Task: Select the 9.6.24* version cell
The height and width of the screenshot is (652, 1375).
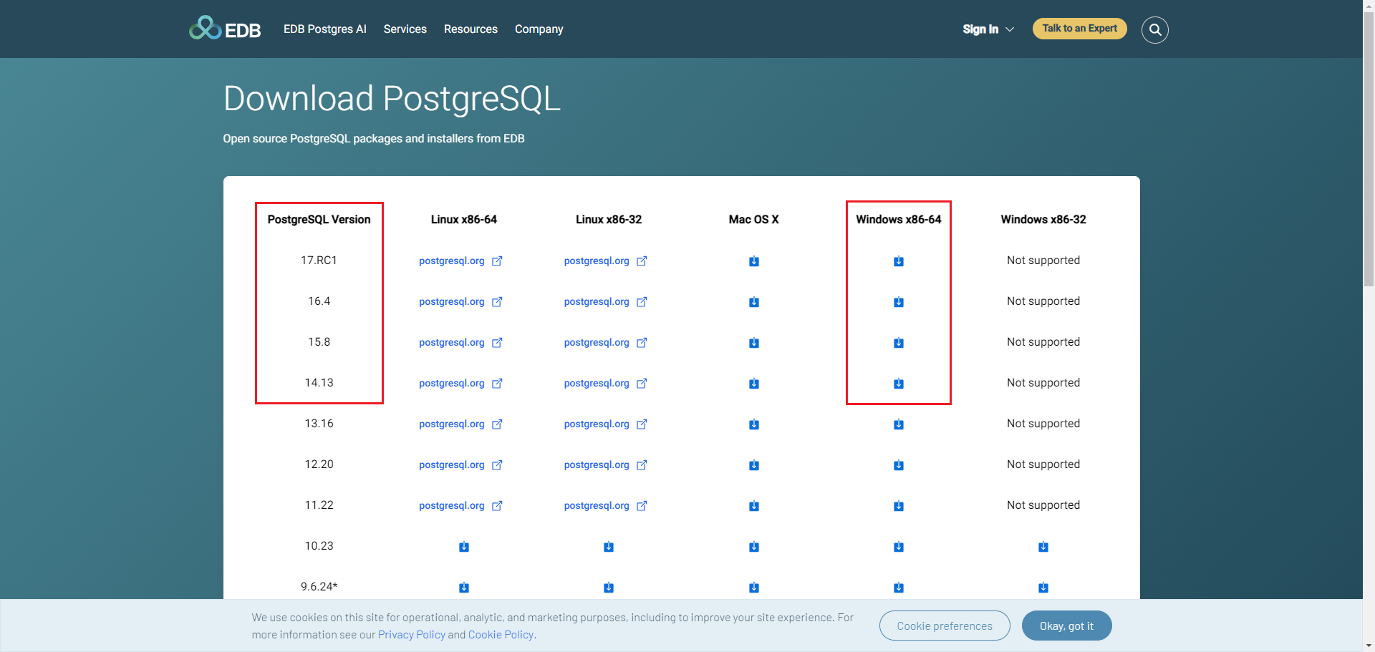Action: pos(319,587)
